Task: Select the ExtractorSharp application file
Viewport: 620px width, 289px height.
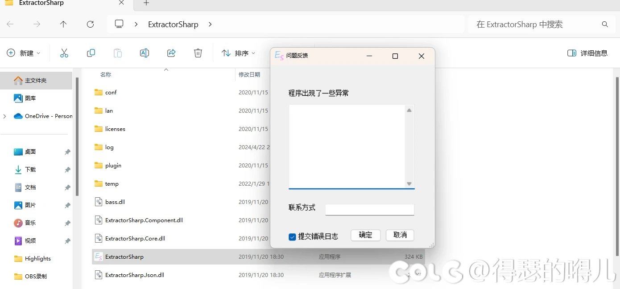Action: (x=258, y=256)
